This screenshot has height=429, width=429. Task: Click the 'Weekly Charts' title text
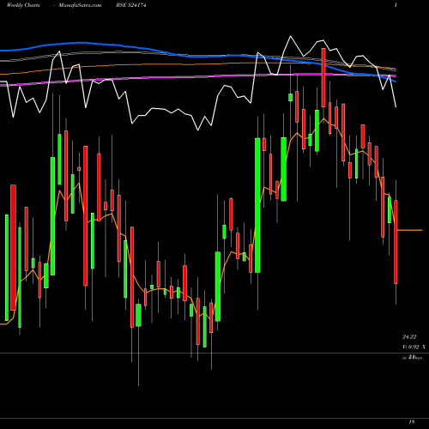point(23,5)
